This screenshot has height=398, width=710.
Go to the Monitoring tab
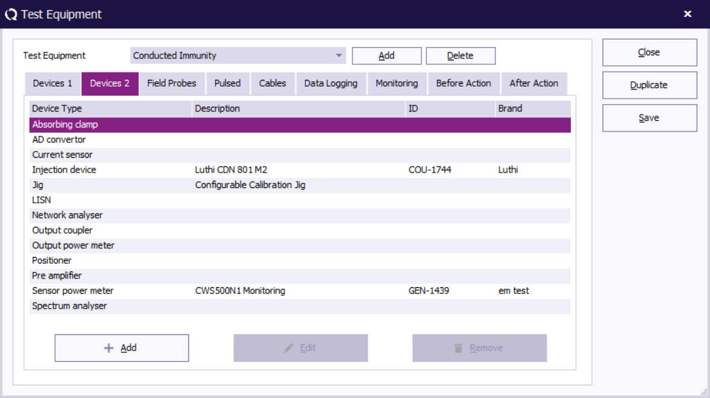point(397,84)
